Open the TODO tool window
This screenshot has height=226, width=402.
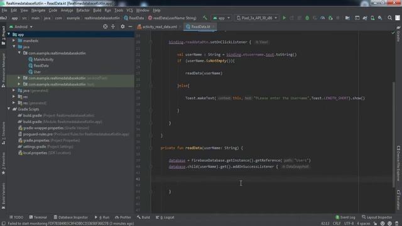click(x=16, y=217)
